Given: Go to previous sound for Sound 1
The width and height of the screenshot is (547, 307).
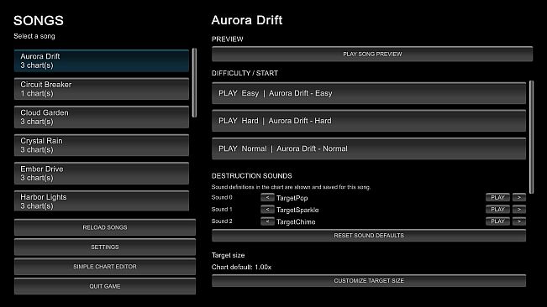Looking at the screenshot, I should [267, 210].
